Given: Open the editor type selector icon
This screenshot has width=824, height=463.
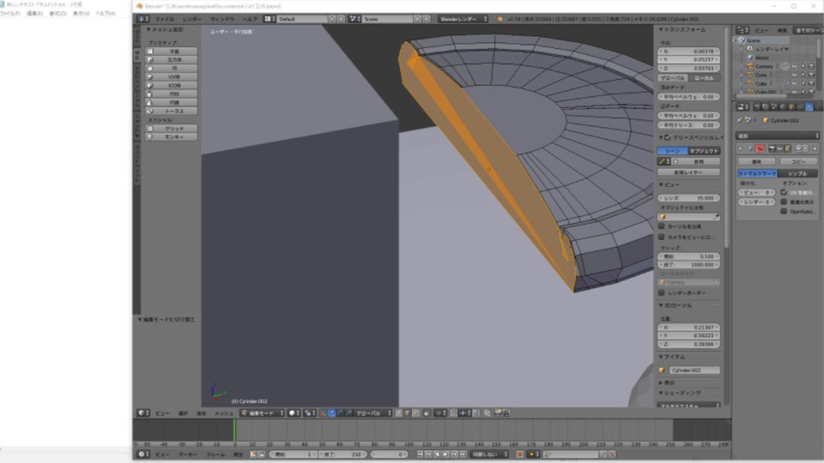Looking at the screenshot, I should pos(142,18).
